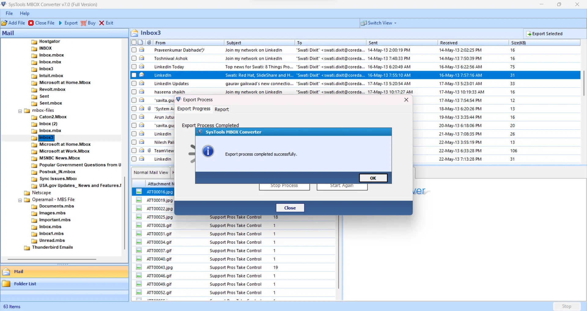Screen dimensions: 587x311
Task: Click OK in the success message
Action: (x=373, y=178)
